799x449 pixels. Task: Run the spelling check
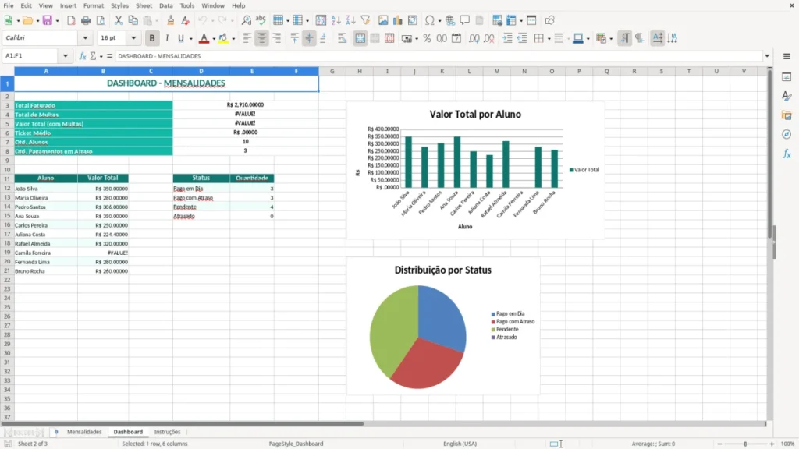261,20
